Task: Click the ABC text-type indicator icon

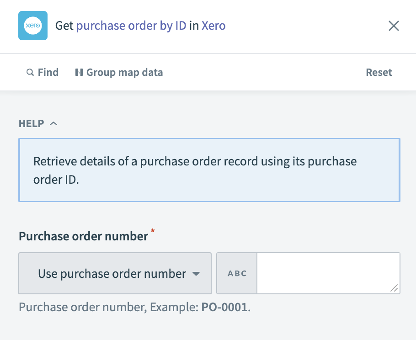Action: pyautogui.click(x=237, y=273)
